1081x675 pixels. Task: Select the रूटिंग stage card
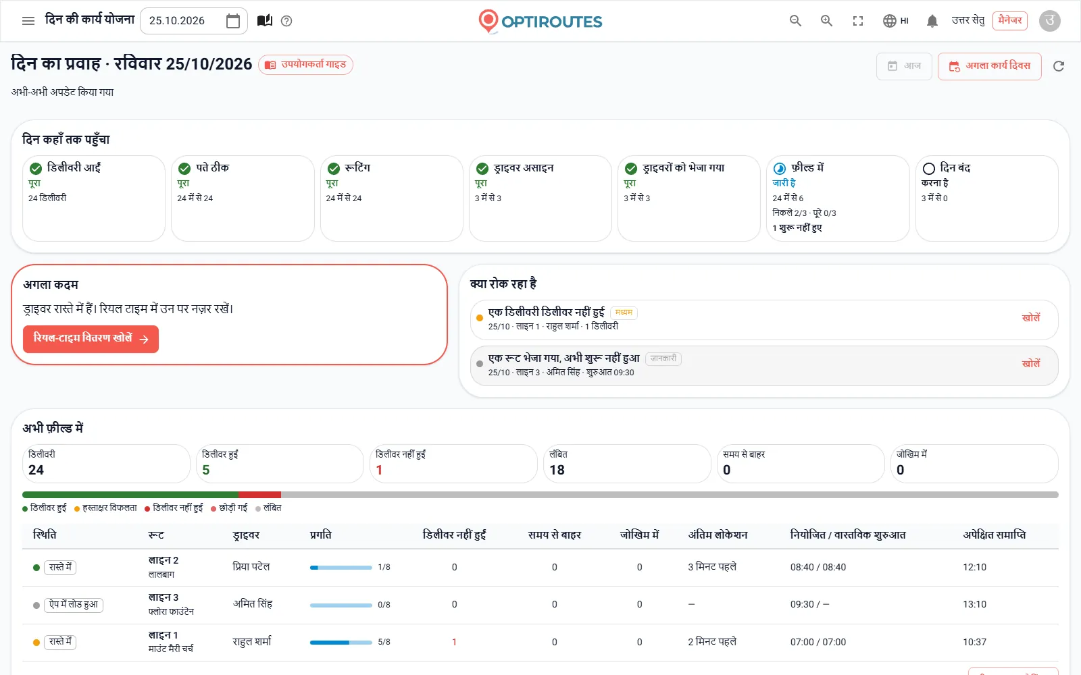point(392,198)
